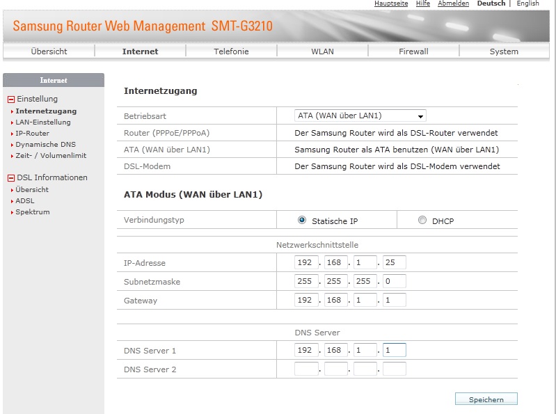Click the Samsung Router Web Management title

[143, 26]
